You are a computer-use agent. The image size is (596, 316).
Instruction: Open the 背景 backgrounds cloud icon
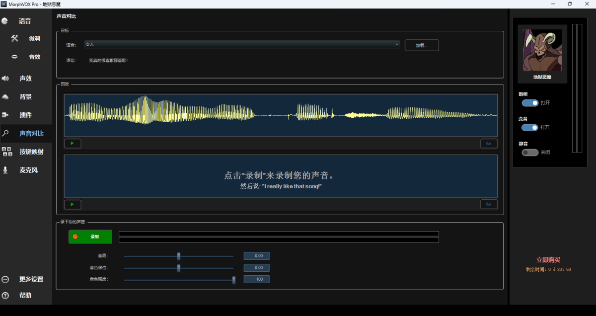[x=5, y=96]
